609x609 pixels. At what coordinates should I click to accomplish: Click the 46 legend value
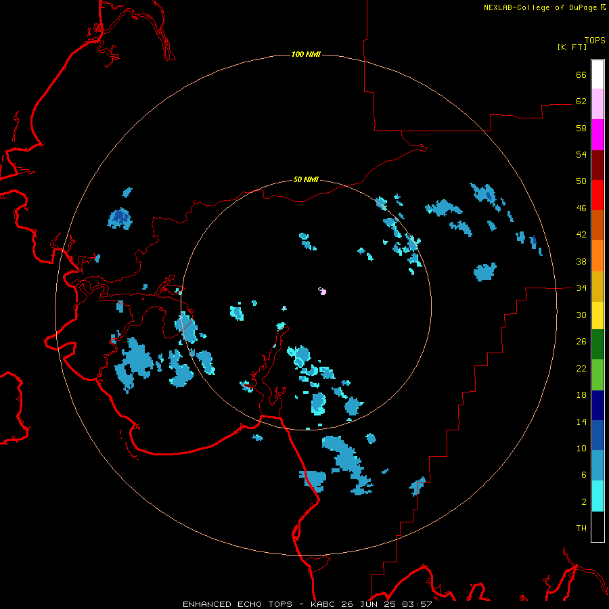(x=581, y=208)
